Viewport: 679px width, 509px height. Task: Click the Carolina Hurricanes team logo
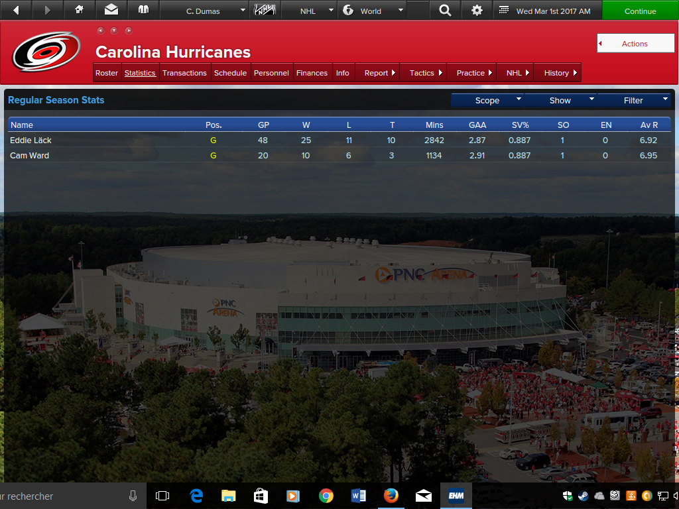click(46, 51)
